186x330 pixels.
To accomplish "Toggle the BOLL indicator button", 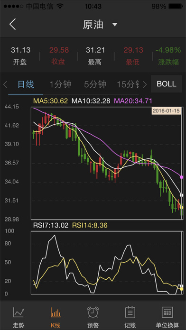I will coord(167,84).
